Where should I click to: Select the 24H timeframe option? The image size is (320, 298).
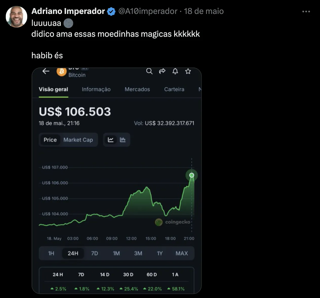coord(73,253)
